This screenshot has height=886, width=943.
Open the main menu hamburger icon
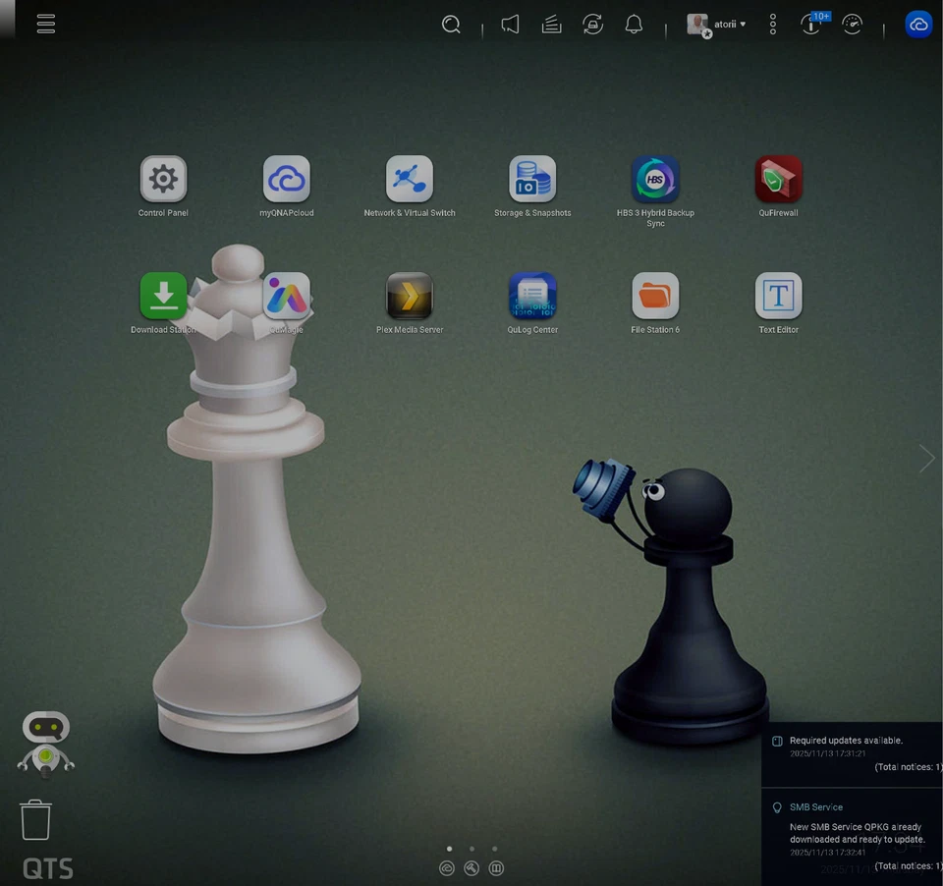coord(46,24)
